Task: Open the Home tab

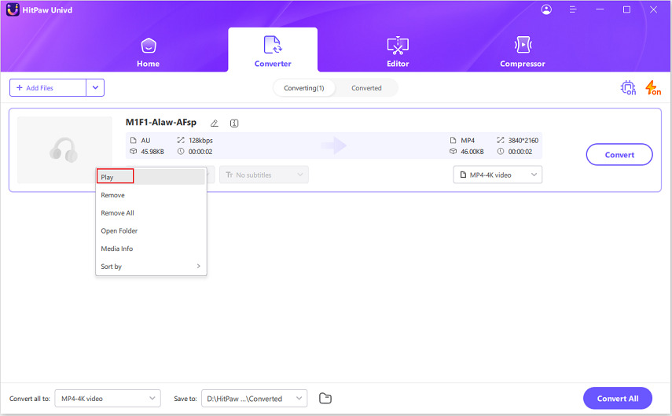Action: point(148,52)
